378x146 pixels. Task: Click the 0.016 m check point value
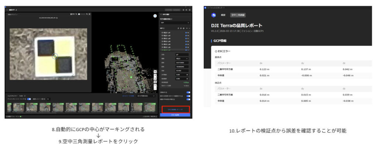point(264,95)
